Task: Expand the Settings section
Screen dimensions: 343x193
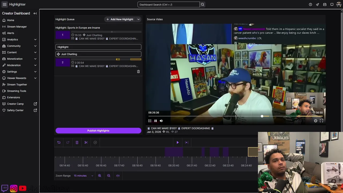Action: [x=20, y=72]
